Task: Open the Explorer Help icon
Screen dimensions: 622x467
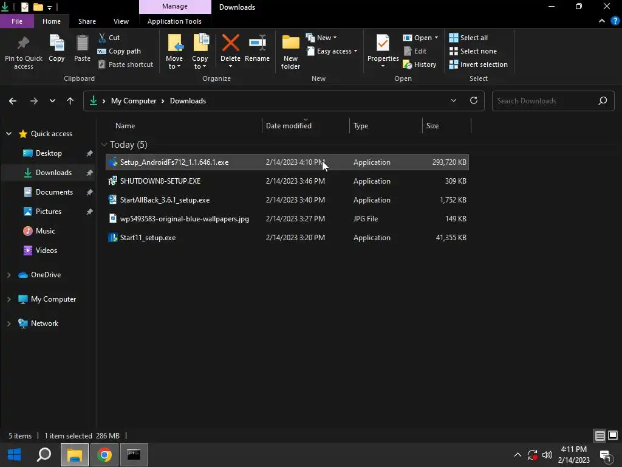Action: (615, 21)
